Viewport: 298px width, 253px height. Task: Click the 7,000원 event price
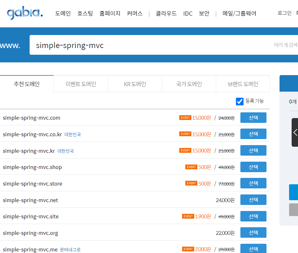[203, 249]
